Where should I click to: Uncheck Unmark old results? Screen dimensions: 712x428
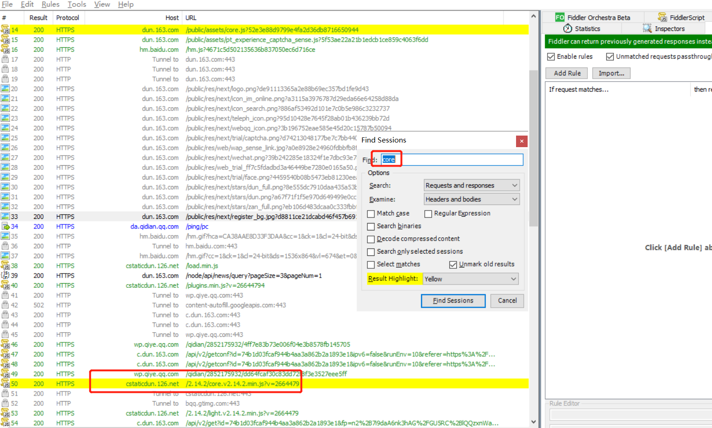(453, 265)
